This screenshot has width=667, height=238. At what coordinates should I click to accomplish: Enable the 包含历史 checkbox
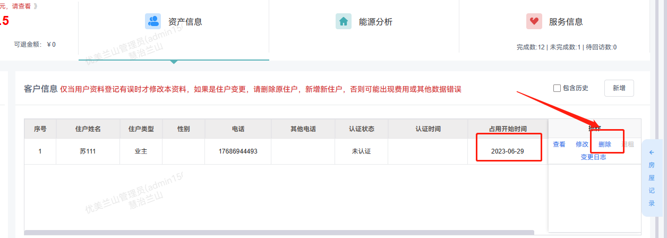pos(557,88)
